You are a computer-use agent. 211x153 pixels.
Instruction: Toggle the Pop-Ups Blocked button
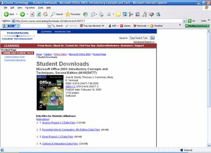[x=92, y=26]
